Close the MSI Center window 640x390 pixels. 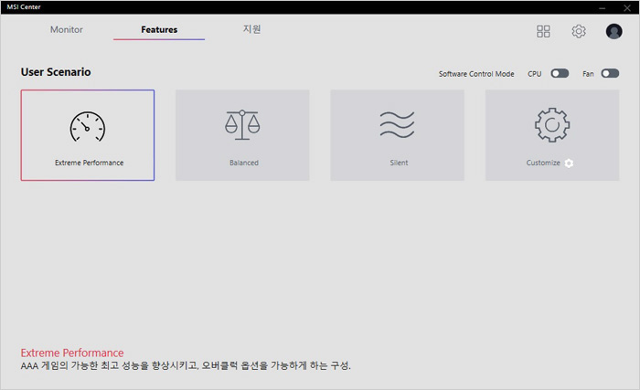627,7
